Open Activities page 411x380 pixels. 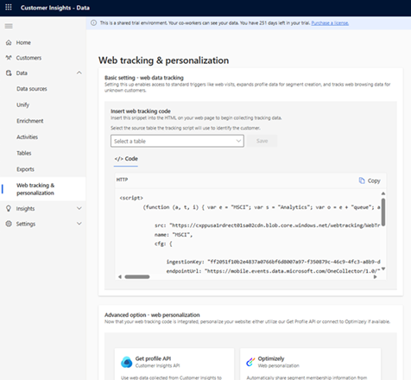point(27,137)
